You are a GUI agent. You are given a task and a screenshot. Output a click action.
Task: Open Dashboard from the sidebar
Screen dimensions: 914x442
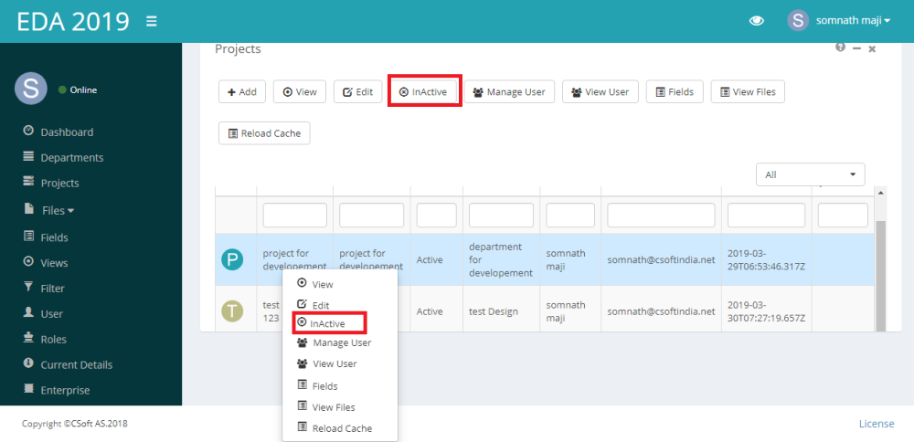pos(58,132)
